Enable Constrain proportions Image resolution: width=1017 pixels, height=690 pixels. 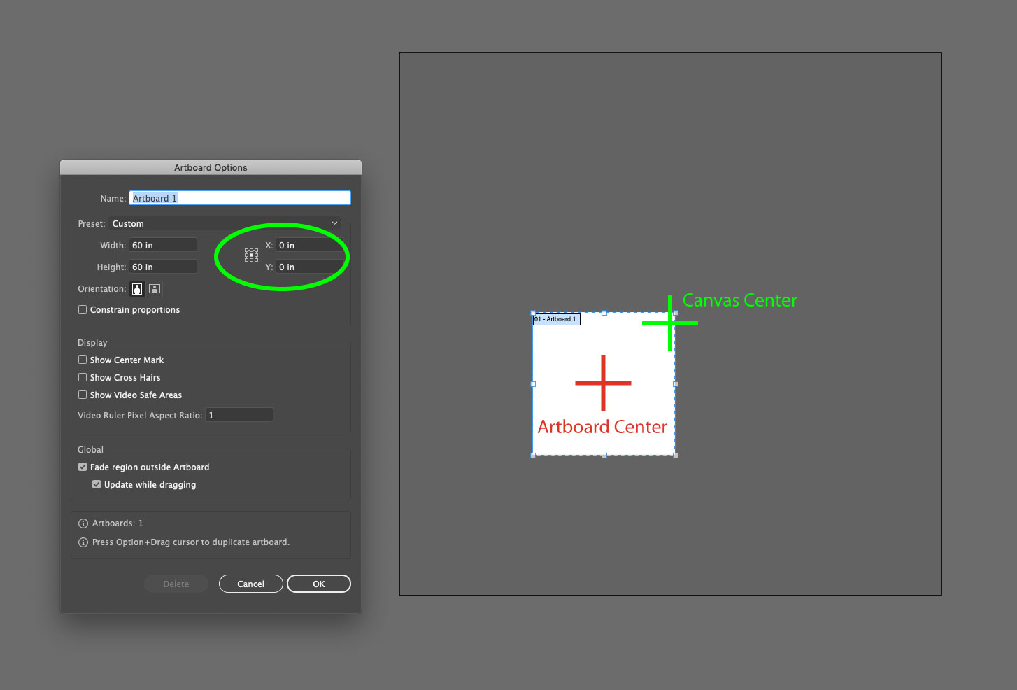(x=83, y=309)
